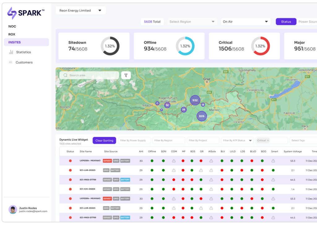Toggle the Status view button
Viewport: 317px width, 229px height.
point(286,22)
